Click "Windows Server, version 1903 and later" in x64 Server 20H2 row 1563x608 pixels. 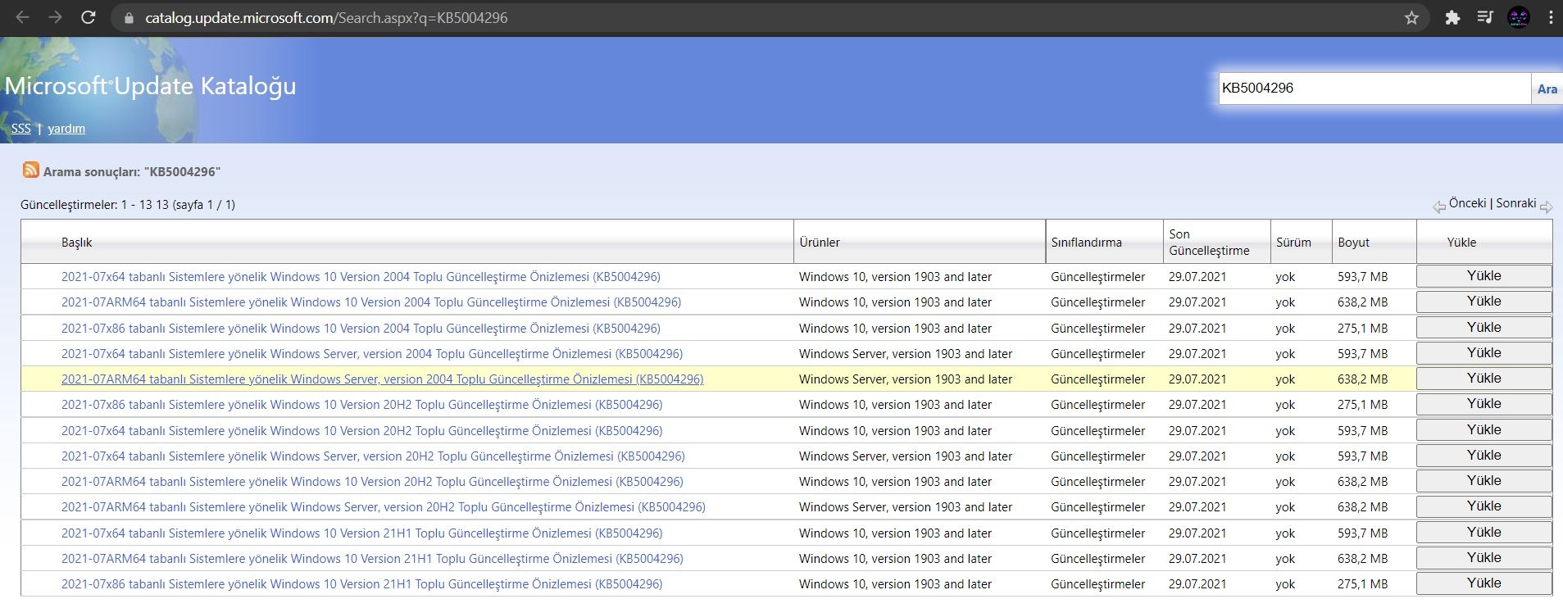[x=906, y=456]
